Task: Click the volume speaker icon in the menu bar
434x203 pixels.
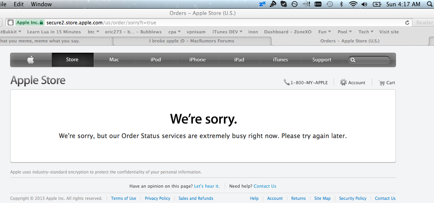Action: (364, 4)
